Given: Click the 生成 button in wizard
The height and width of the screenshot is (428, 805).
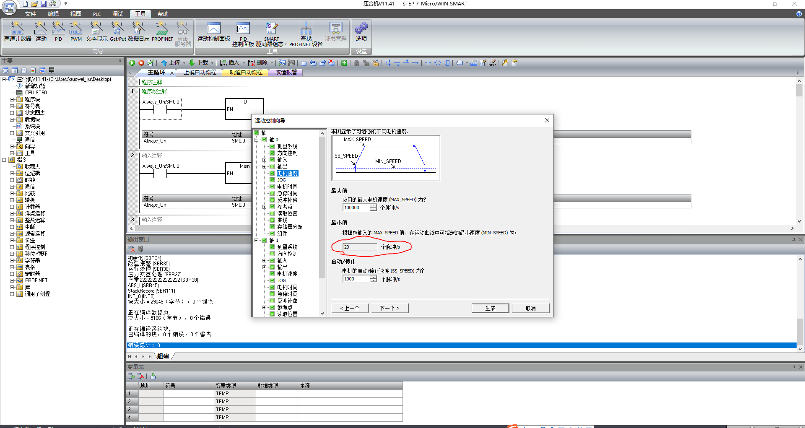Looking at the screenshot, I should 490,308.
